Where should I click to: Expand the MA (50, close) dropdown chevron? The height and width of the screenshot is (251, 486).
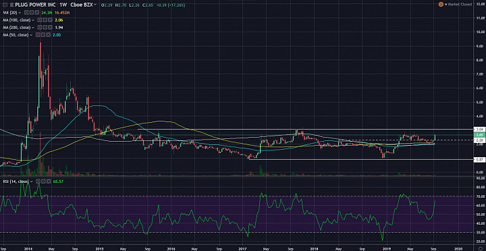coord(31,35)
